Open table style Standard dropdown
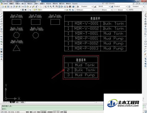Viewport: 147px width, 113px height. (126, 6)
